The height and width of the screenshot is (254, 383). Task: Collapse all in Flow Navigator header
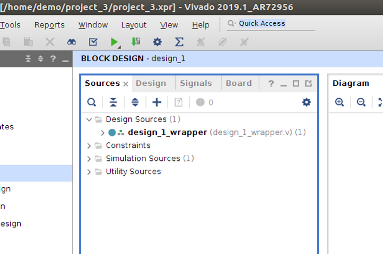click(28, 58)
